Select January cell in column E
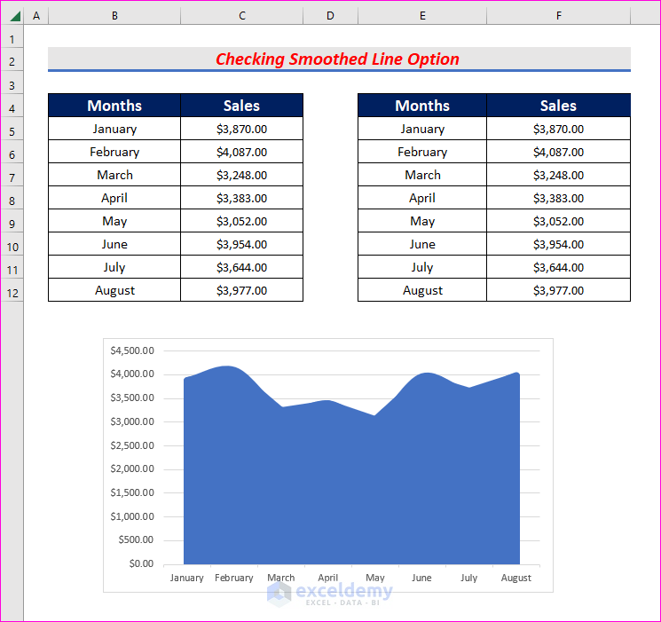The image size is (661, 622). point(422,129)
